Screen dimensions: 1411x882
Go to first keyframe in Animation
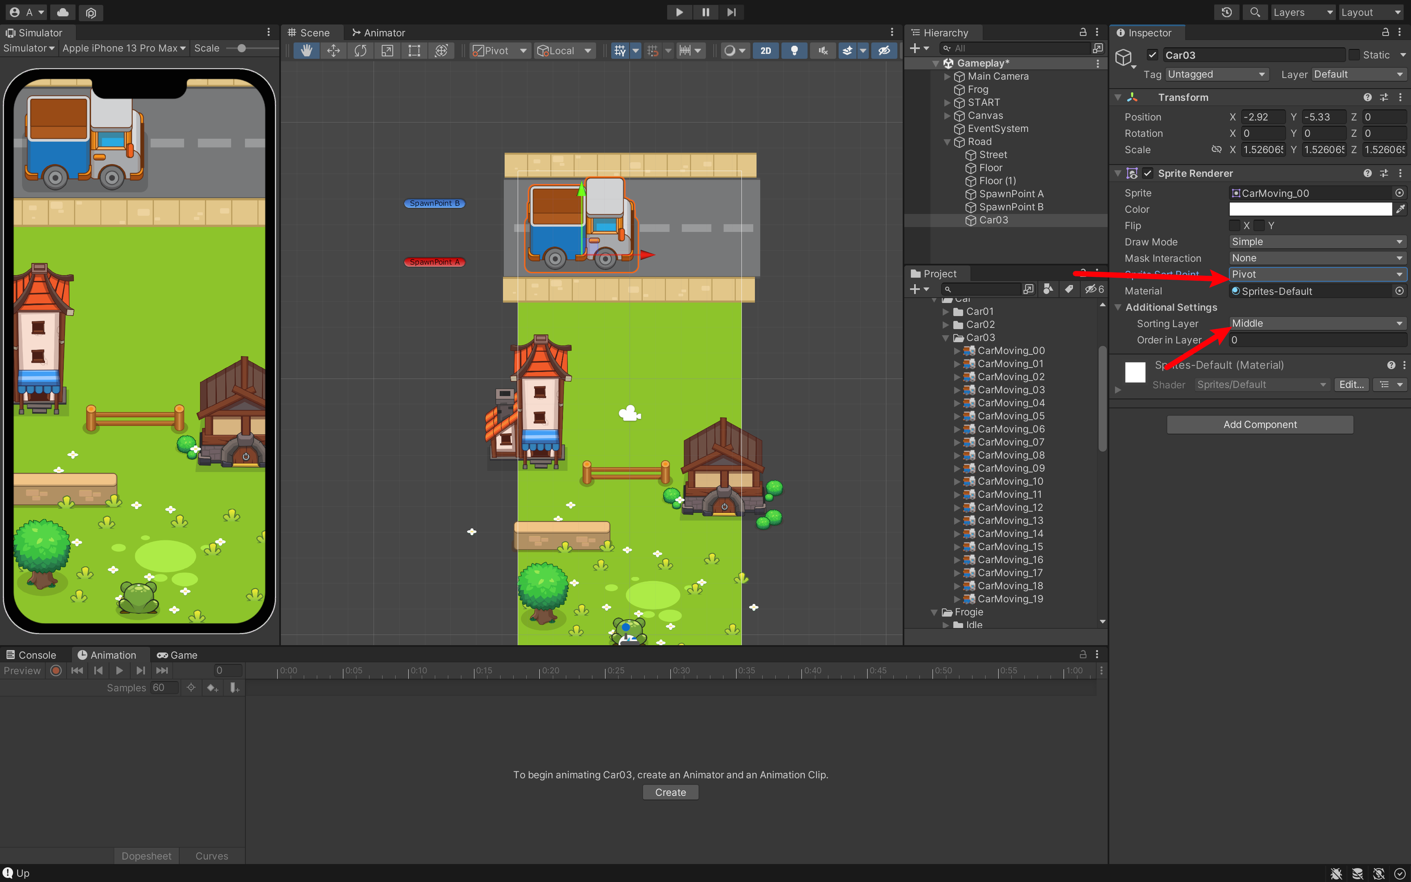[77, 671]
